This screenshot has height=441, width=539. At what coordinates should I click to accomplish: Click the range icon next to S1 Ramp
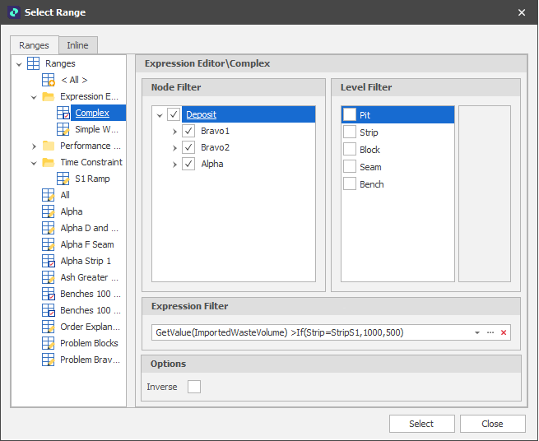[63, 179]
